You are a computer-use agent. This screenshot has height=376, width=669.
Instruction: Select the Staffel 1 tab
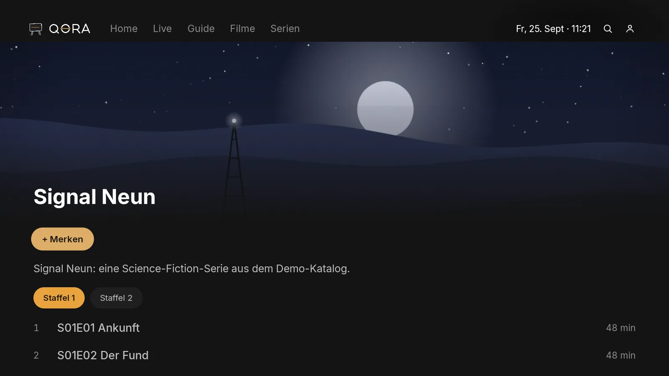click(x=59, y=298)
